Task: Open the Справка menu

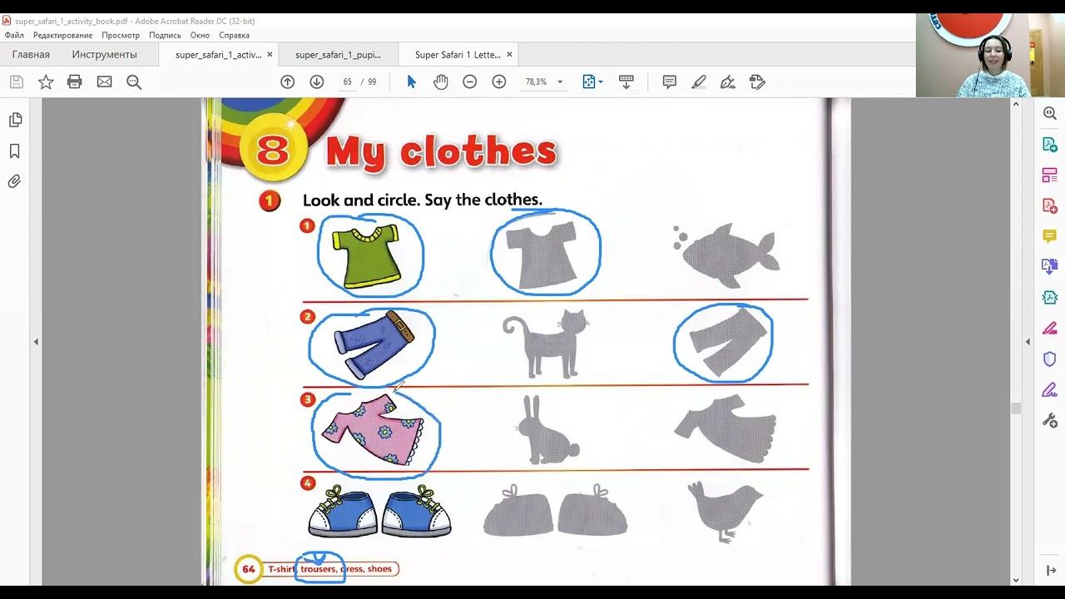Action: tap(235, 35)
